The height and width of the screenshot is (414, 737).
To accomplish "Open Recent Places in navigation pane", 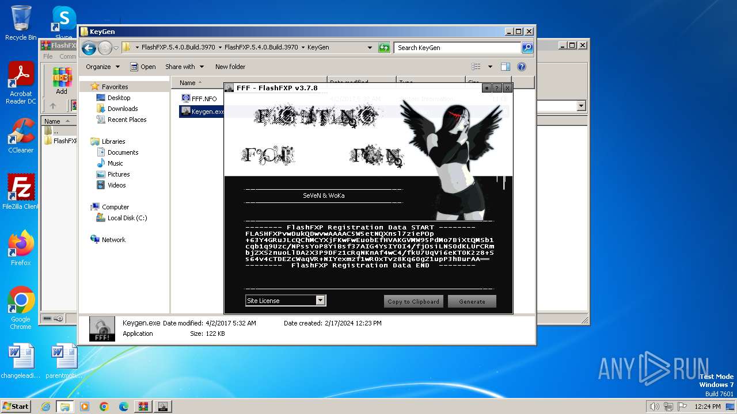I will 127,120.
